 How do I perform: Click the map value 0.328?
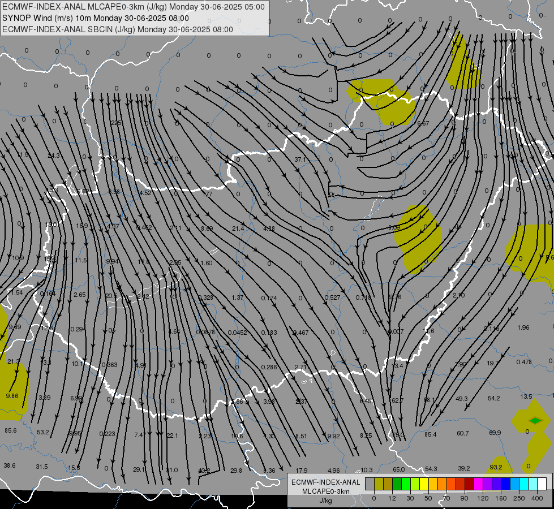(205, 297)
